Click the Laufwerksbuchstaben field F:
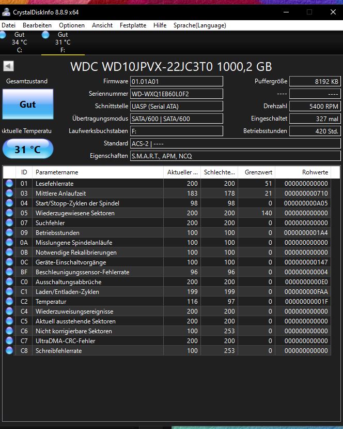 [x=177, y=131]
